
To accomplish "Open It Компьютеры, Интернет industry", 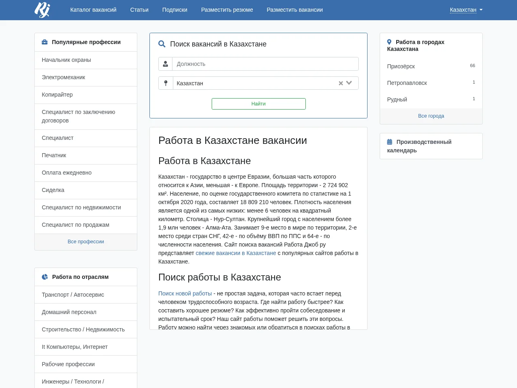I will tap(86, 347).
